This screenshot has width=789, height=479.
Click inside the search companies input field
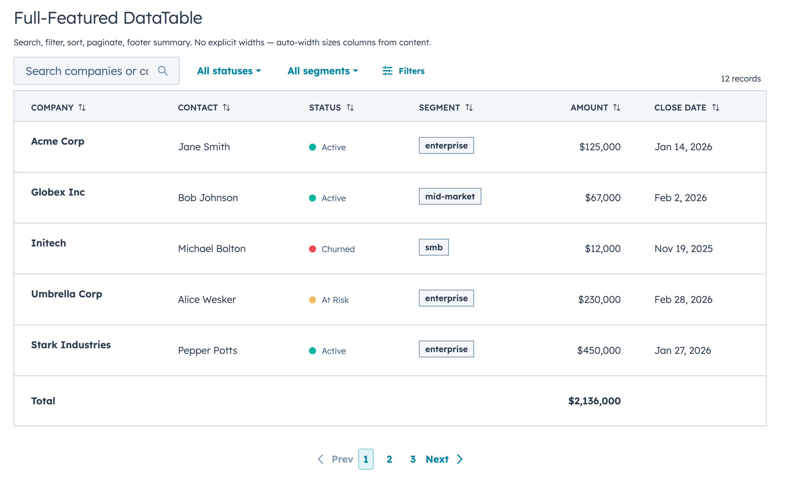[87, 71]
